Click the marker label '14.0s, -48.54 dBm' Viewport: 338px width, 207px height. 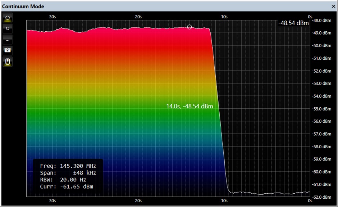(x=189, y=106)
